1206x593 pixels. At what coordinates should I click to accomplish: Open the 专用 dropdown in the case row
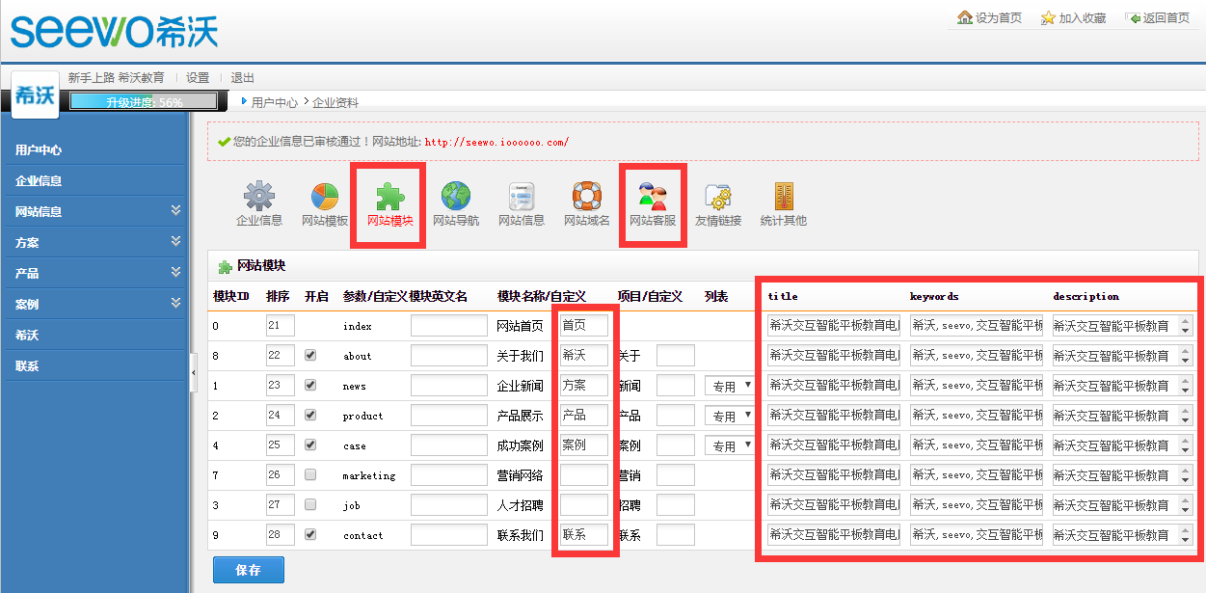tap(732, 446)
